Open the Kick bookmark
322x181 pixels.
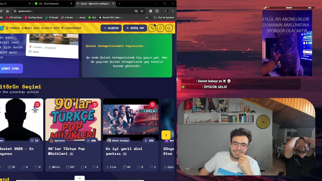click(x=92, y=18)
